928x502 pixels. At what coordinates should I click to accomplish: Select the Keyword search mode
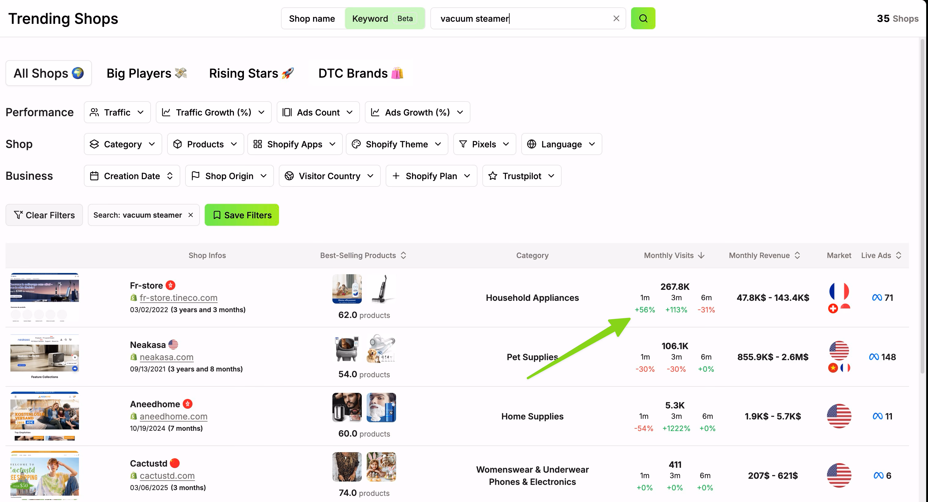coord(385,18)
